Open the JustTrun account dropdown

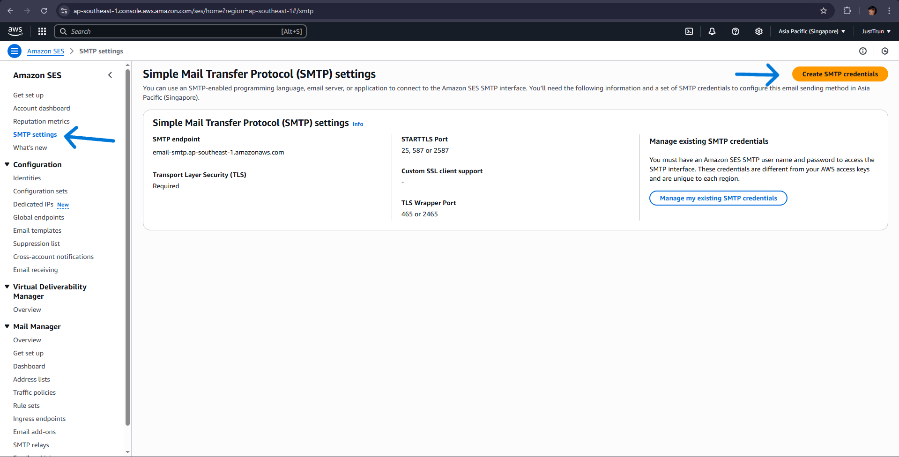click(876, 31)
